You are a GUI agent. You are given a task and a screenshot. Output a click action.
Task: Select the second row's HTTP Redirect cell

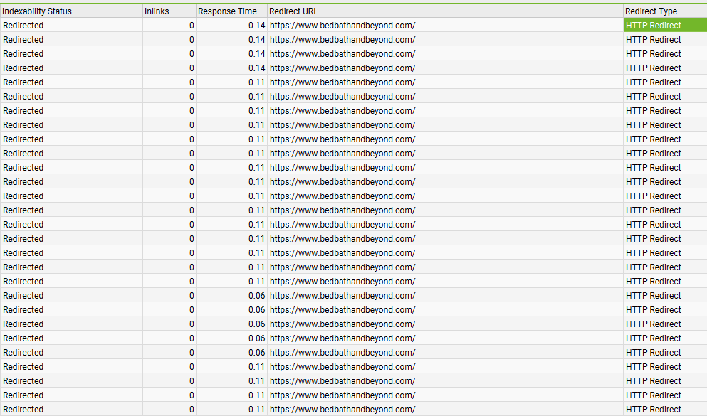click(x=654, y=40)
